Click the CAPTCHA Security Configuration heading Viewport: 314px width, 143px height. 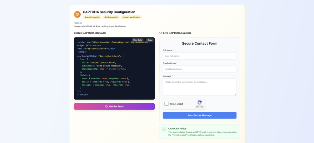click(x=109, y=12)
